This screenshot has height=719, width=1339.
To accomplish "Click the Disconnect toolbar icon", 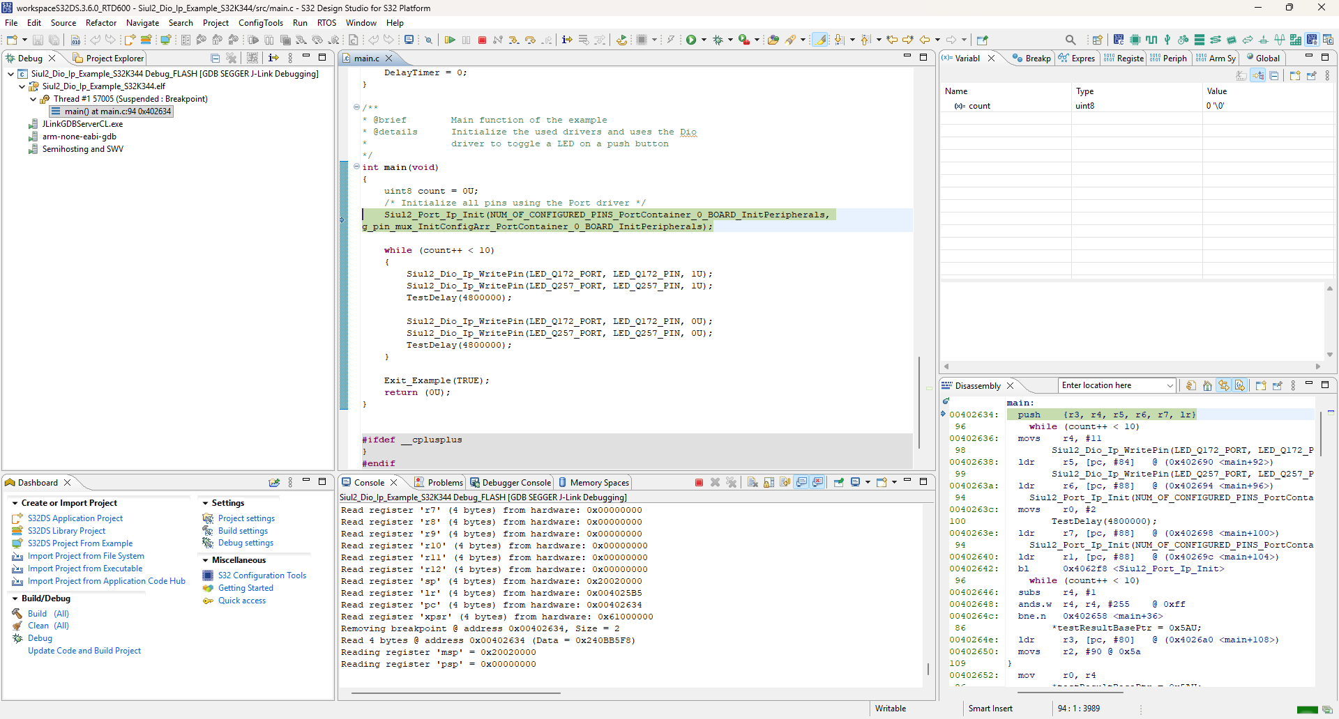I will [498, 40].
